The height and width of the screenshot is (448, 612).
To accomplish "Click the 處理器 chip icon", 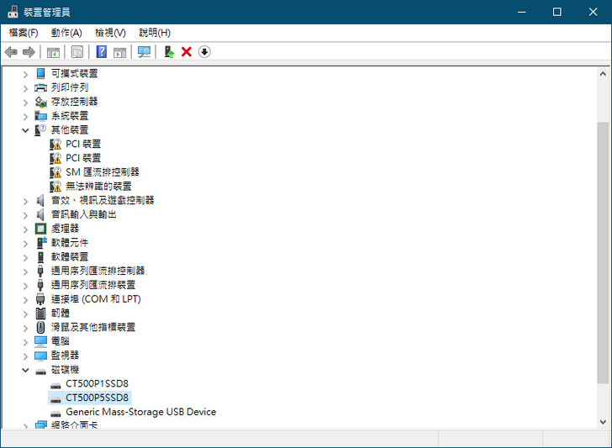I will tap(40, 229).
